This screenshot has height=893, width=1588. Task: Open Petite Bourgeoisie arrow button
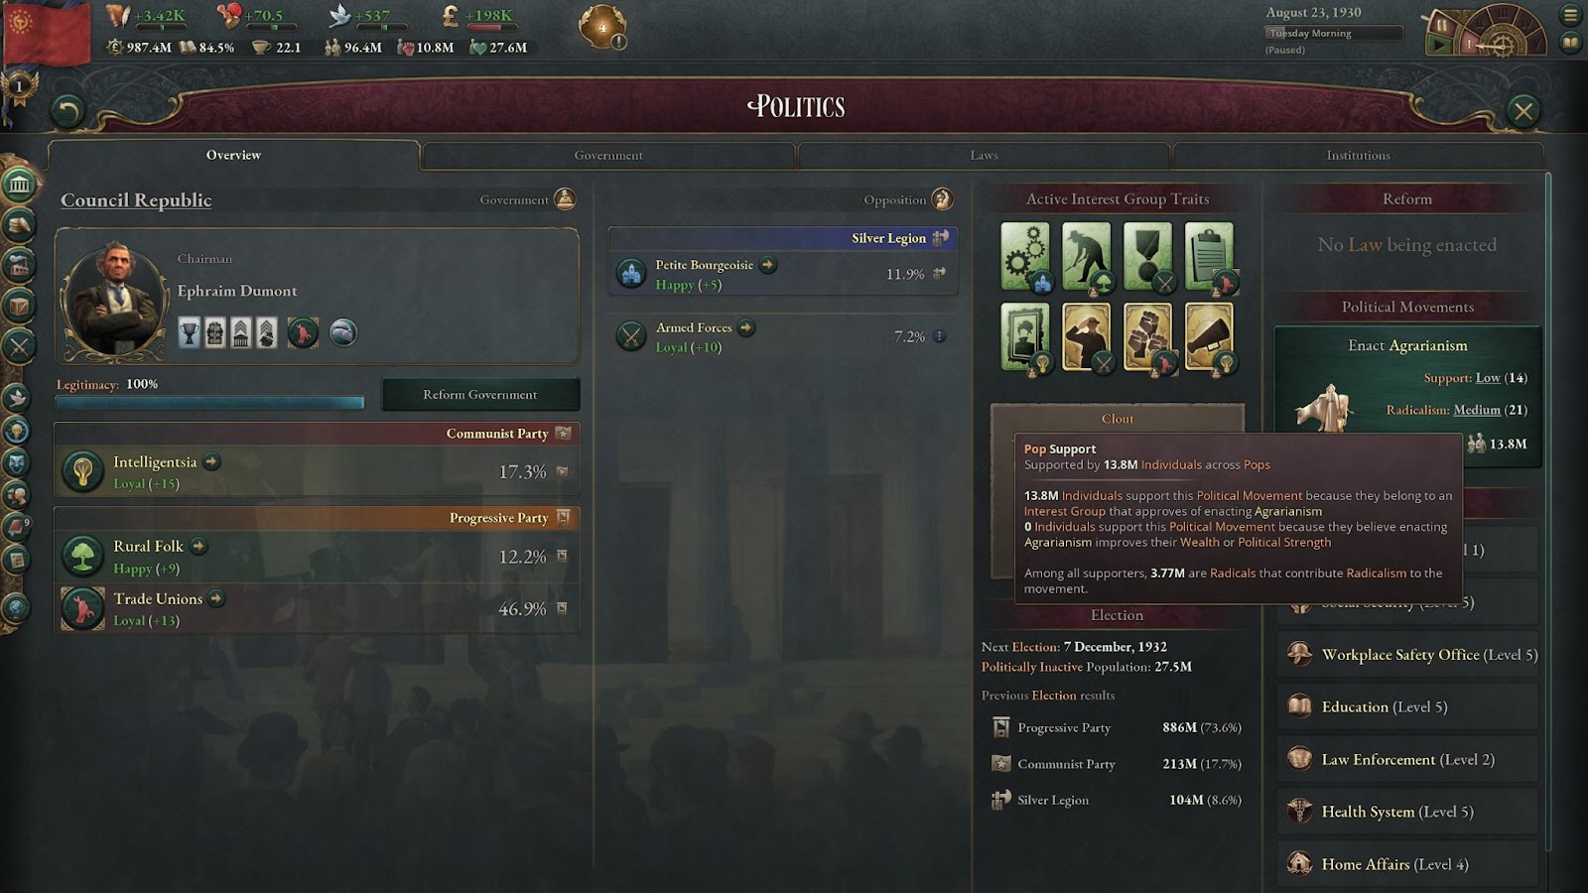pos(768,265)
